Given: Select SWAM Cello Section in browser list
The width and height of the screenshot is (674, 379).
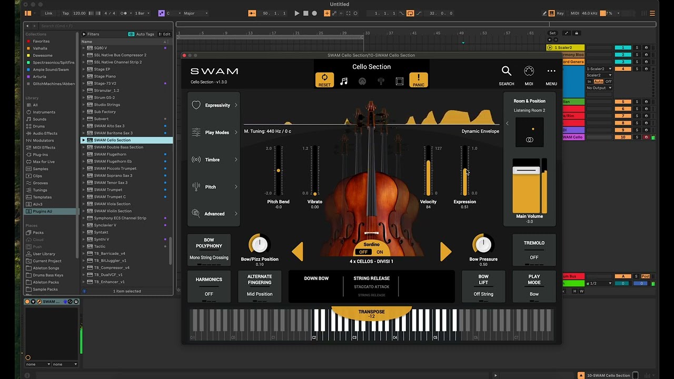Looking at the screenshot, I should [126, 140].
